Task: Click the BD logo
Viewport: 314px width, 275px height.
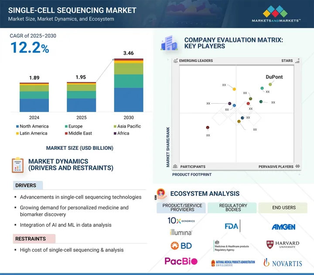Action: [181, 246]
